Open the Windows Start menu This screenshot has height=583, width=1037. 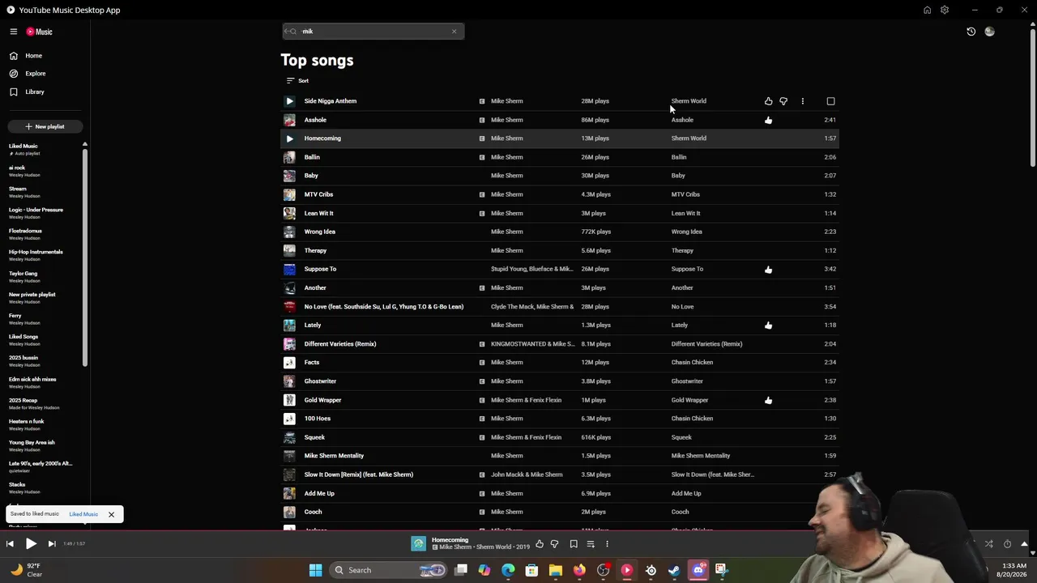pos(315,570)
